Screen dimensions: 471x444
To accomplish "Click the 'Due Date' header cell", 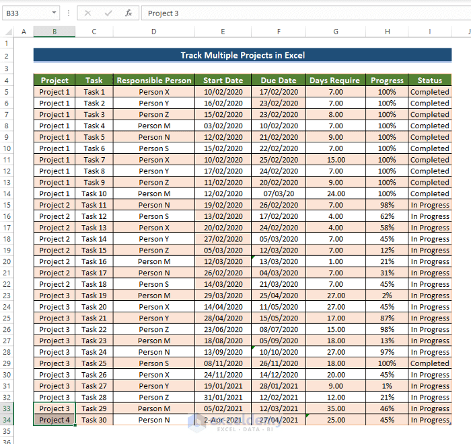I will (279, 81).
